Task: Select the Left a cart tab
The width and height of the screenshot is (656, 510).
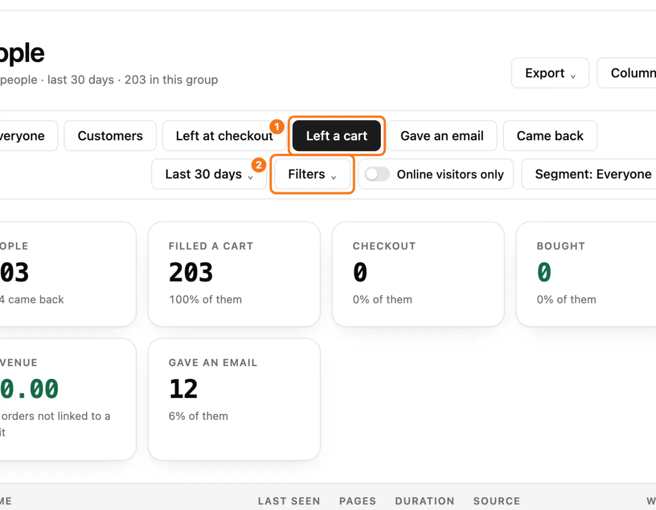Action: pyautogui.click(x=337, y=136)
